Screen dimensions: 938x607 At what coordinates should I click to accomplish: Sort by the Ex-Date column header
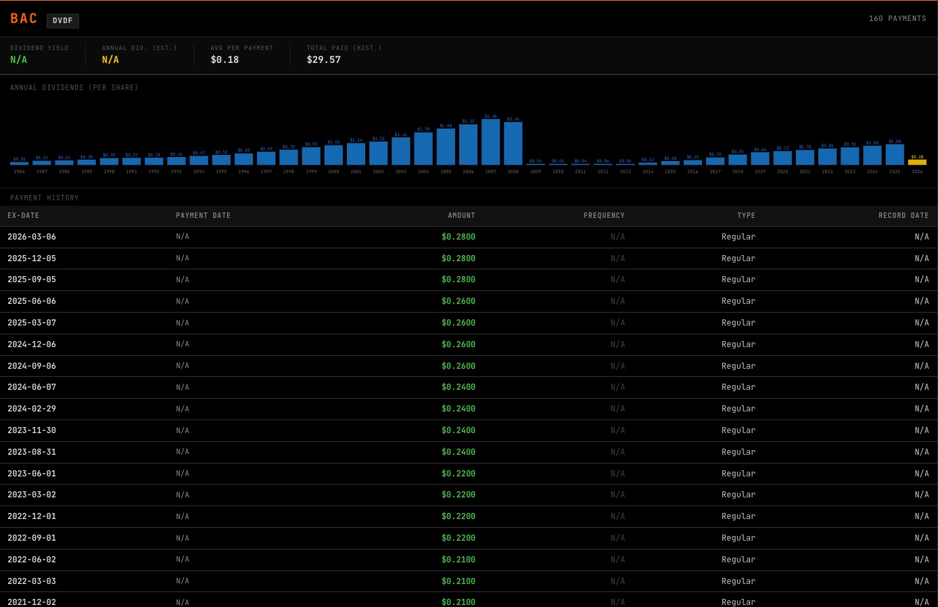(x=24, y=216)
